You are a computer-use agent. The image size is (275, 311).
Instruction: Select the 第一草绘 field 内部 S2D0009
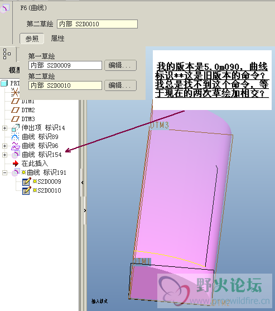[65, 65]
